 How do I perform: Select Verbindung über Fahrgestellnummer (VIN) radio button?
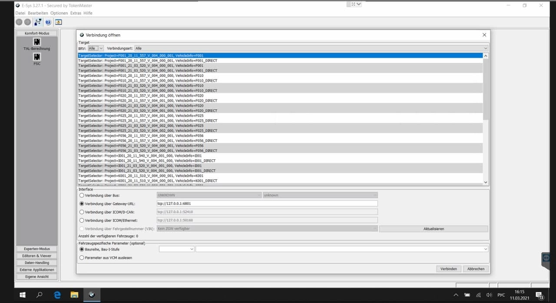tap(82, 229)
